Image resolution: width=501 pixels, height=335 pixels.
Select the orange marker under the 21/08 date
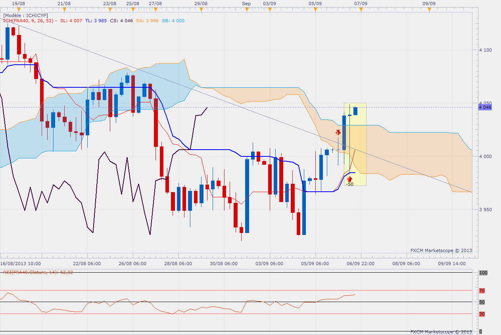(64, 10)
